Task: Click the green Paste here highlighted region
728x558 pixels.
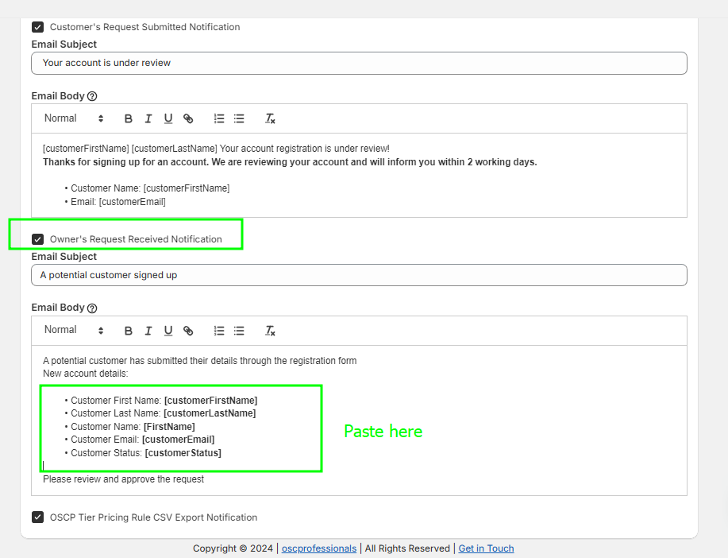Action: tap(181, 427)
